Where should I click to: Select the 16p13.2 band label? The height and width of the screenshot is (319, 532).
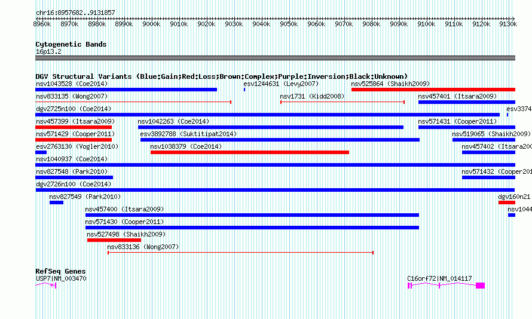(x=48, y=51)
